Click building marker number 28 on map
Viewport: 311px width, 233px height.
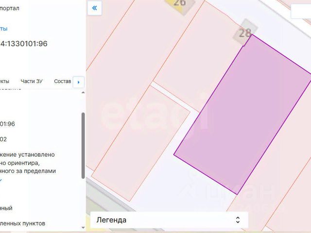tap(245, 33)
